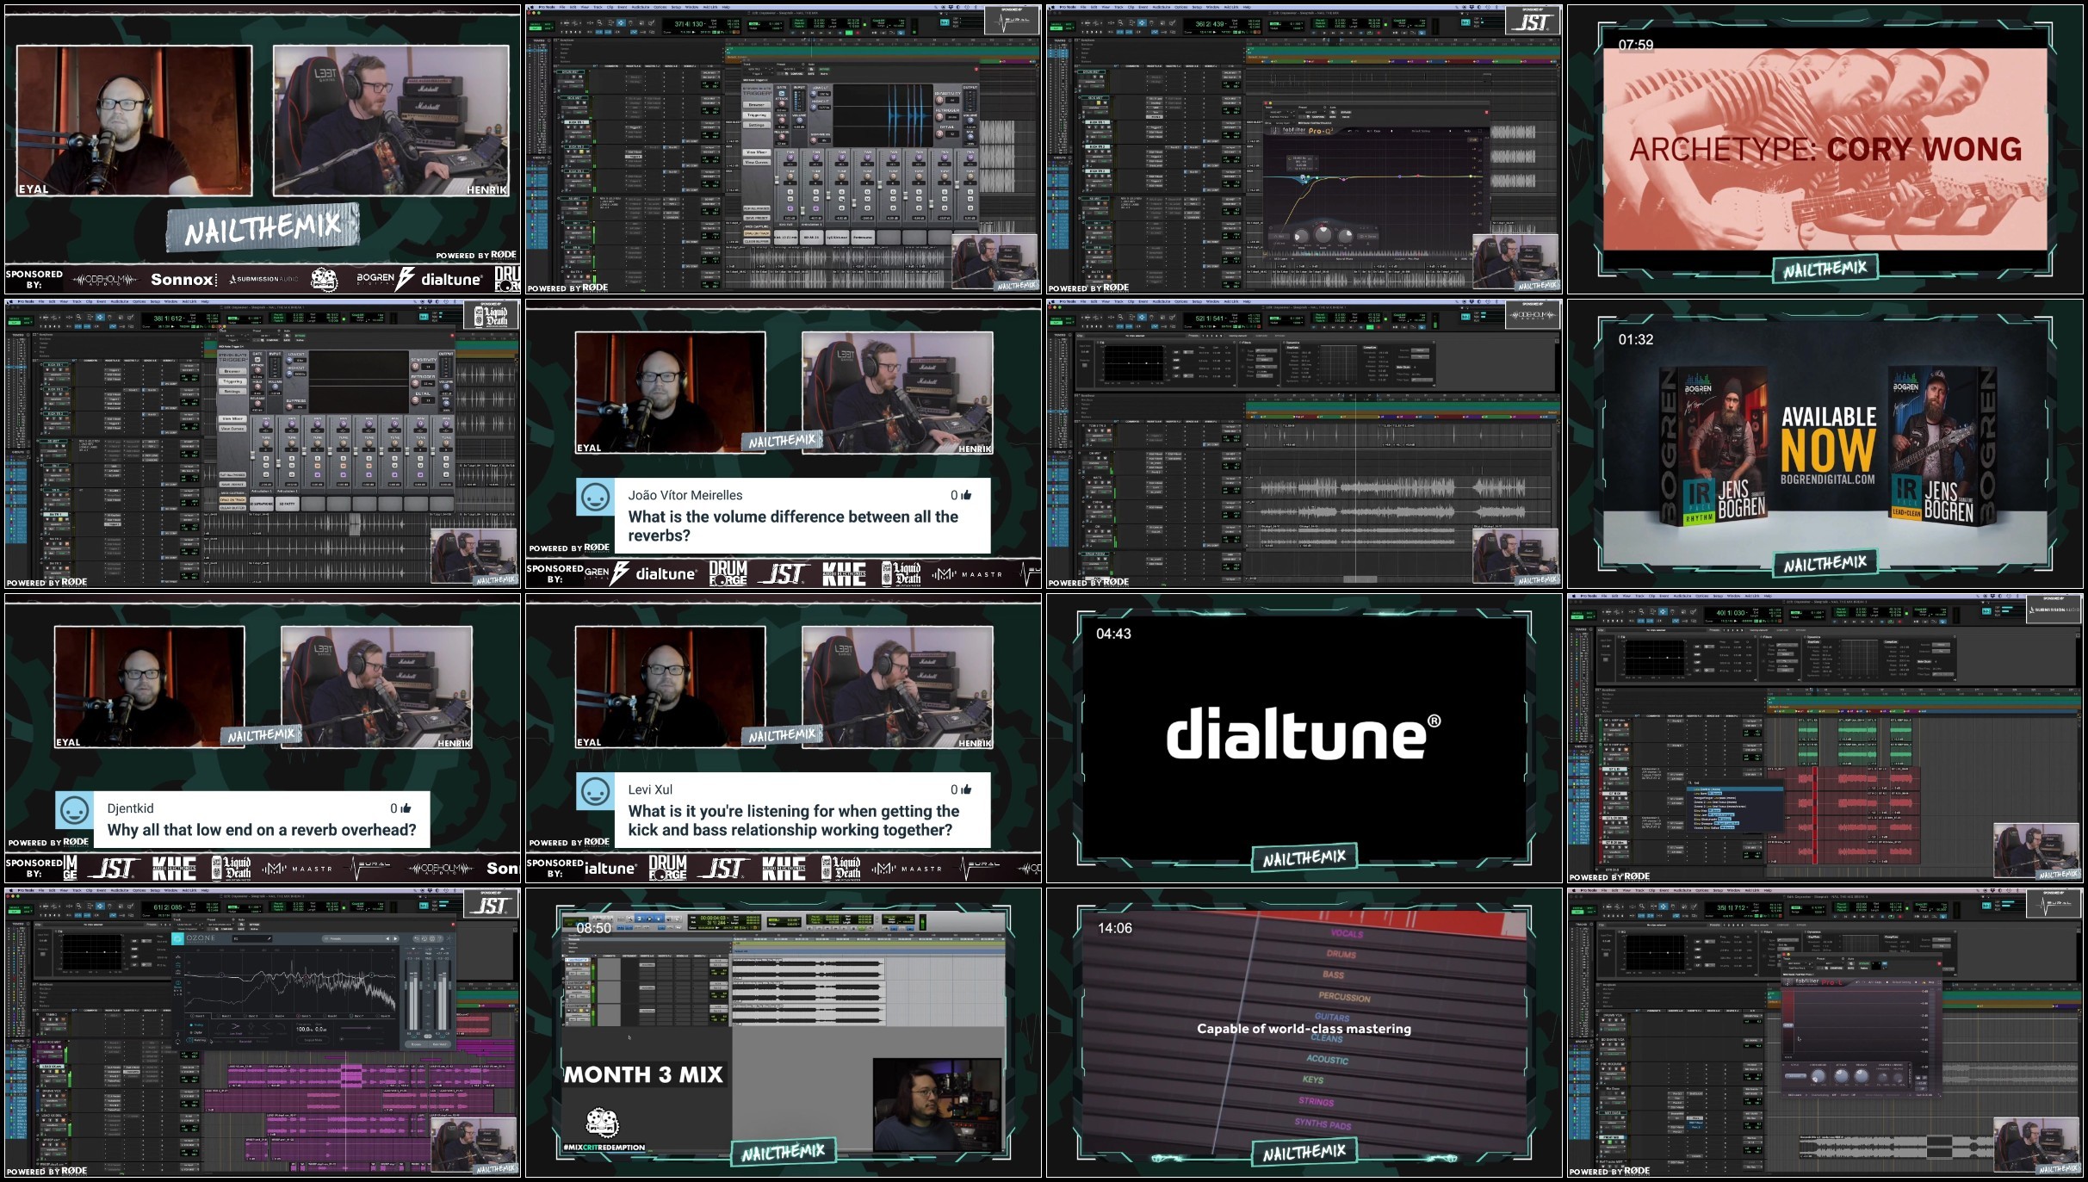The height and width of the screenshot is (1182, 2088).
Task: Open the bogrendigital.com link
Action: tap(1828, 479)
